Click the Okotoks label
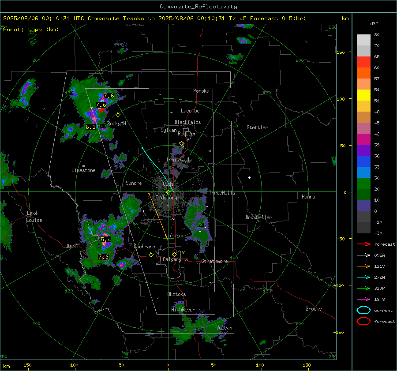The image size is (397, 371). click(x=176, y=294)
